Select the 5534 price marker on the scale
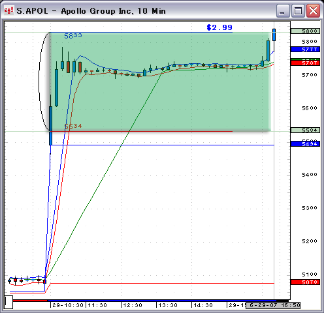The width and height of the screenshot is (324, 313). [305, 130]
